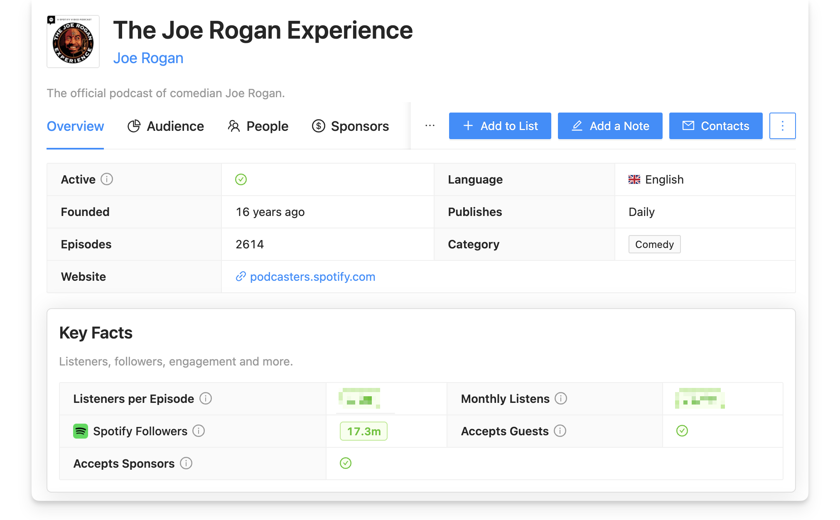Click the link icon before podcasters.spotify.com
This screenshot has height=520, width=840.
click(241, 277)
